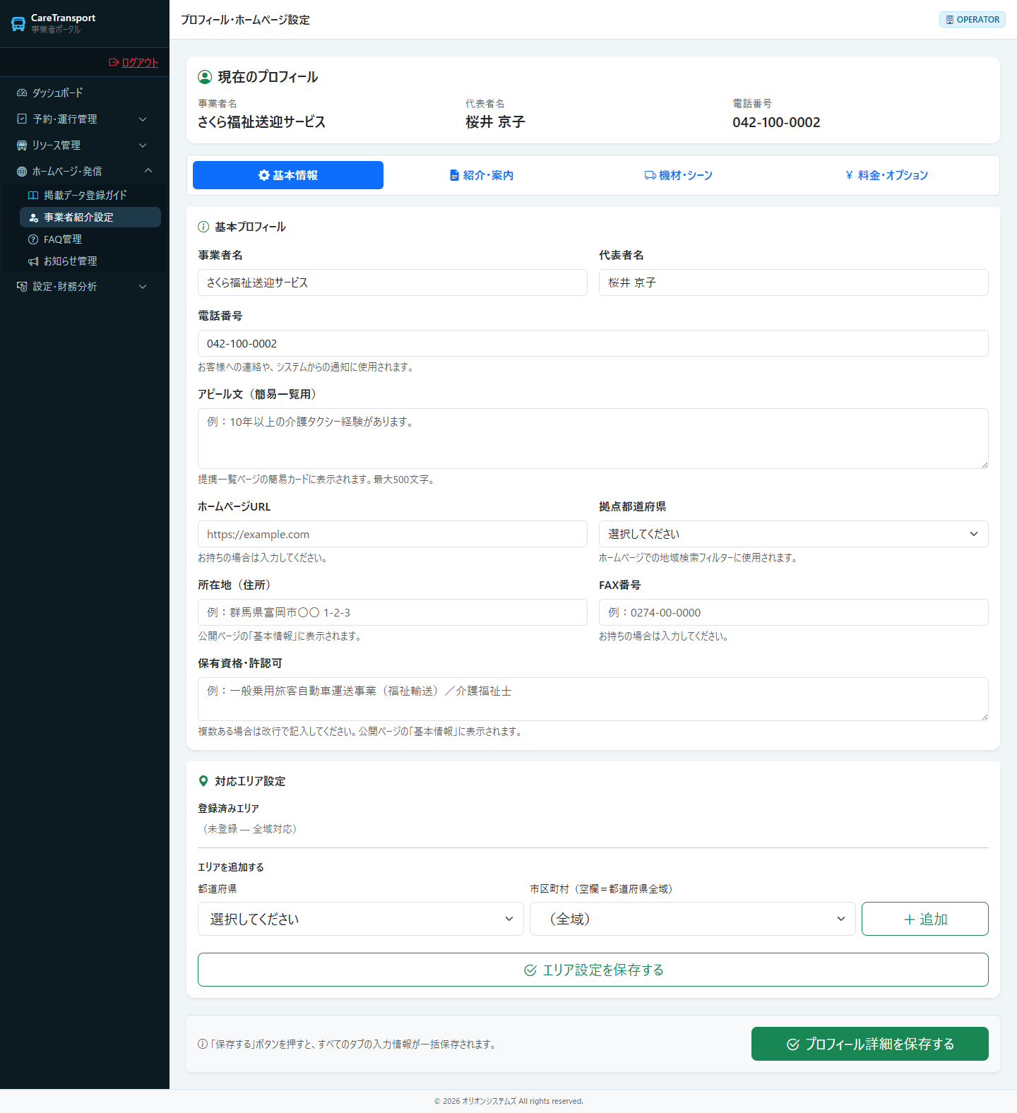Open FAQ管理 in the sidebar
This screenshot has height=1113, width=1017.
[x=90, y=239]
